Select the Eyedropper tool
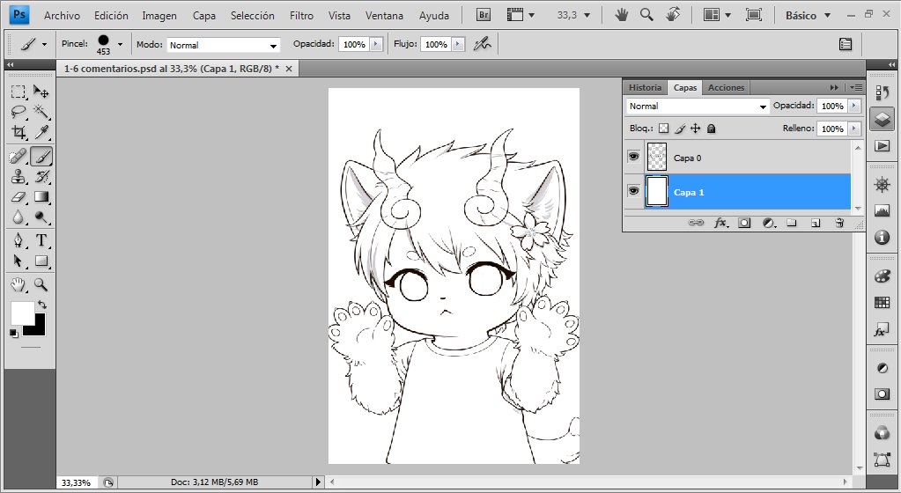Screen dimensions: 901x493 pyautogui.click(x=41, y=132)
